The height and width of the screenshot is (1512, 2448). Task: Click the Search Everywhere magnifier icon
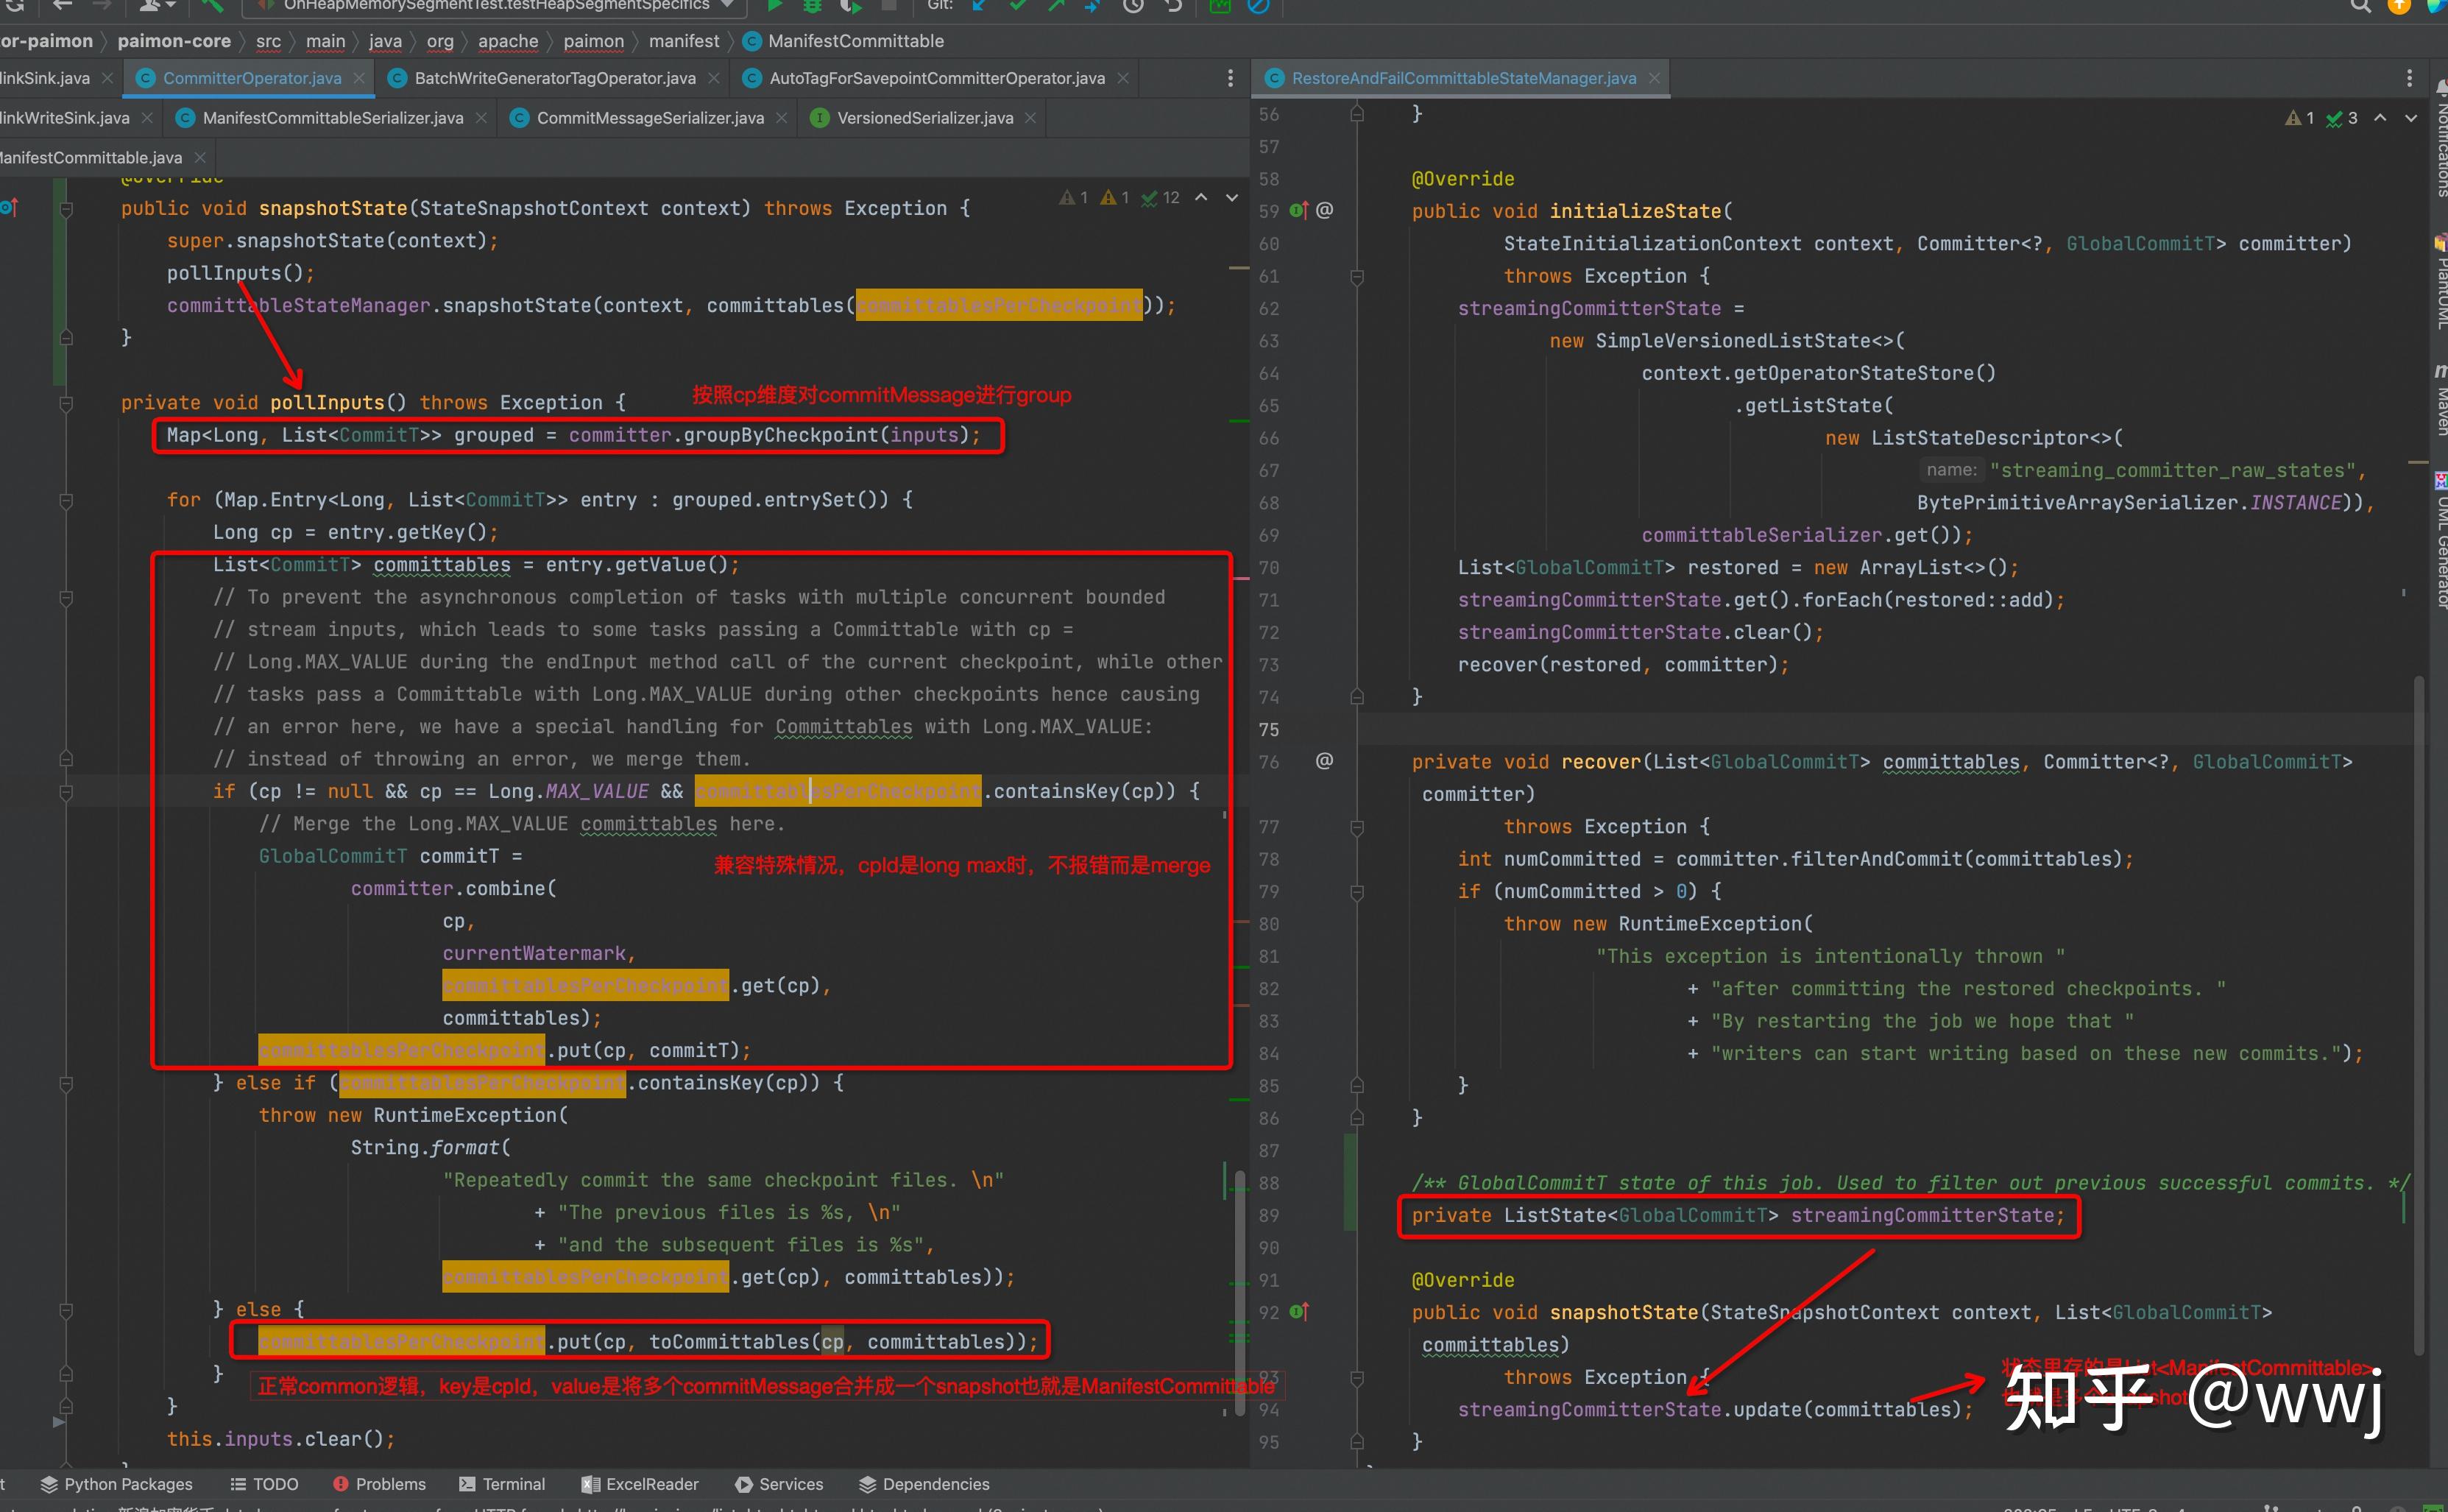(x=2360, y=6)
